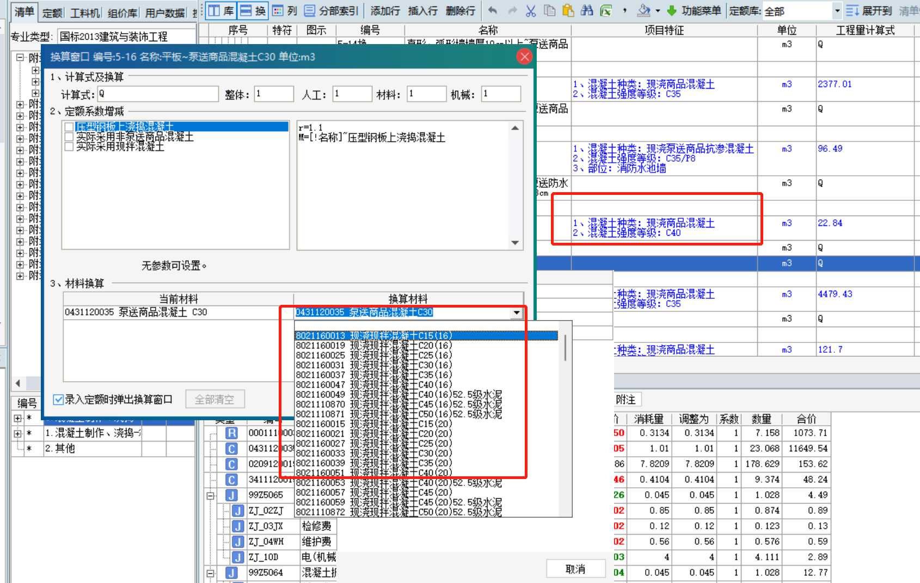This screenshot has width=920, height=583.
Task: Open the 附注 tab
Action: point(626,400)
